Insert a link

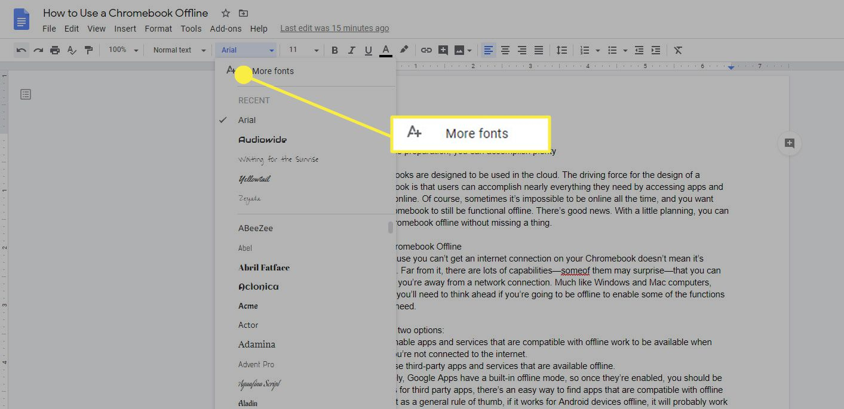[x=426, y=50]
